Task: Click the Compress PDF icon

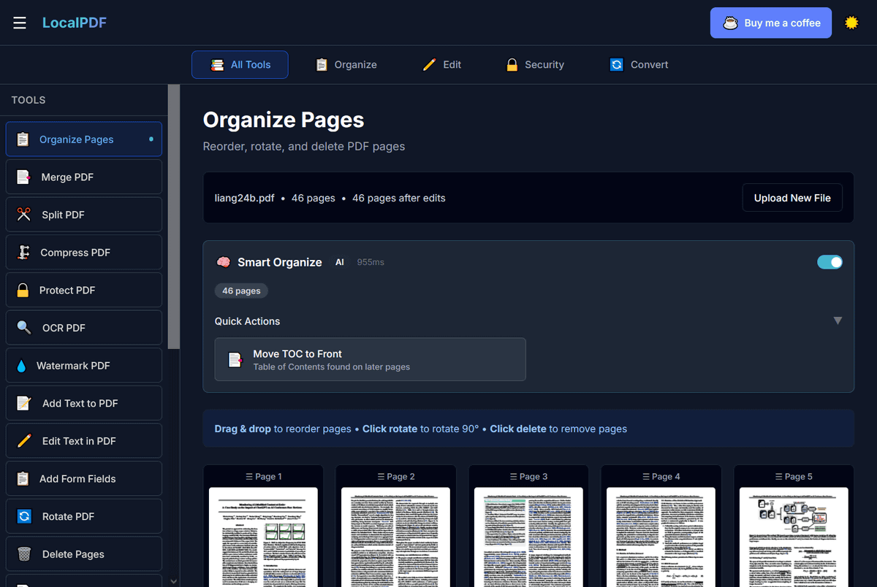Action: click(x=23, y=253)
